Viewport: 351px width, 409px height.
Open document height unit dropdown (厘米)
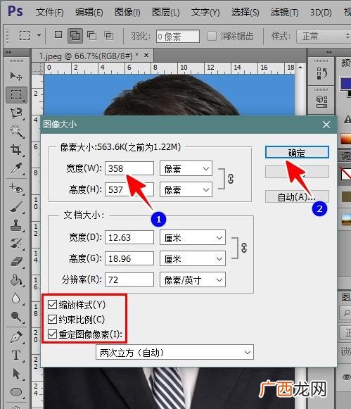pyautogui.click(x=193, y=259)
